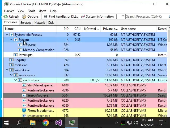This screenshot has width=170, height=128.
Task: Click the Search Processes input field
Action: pyautogui.click(x=147, y=17)
